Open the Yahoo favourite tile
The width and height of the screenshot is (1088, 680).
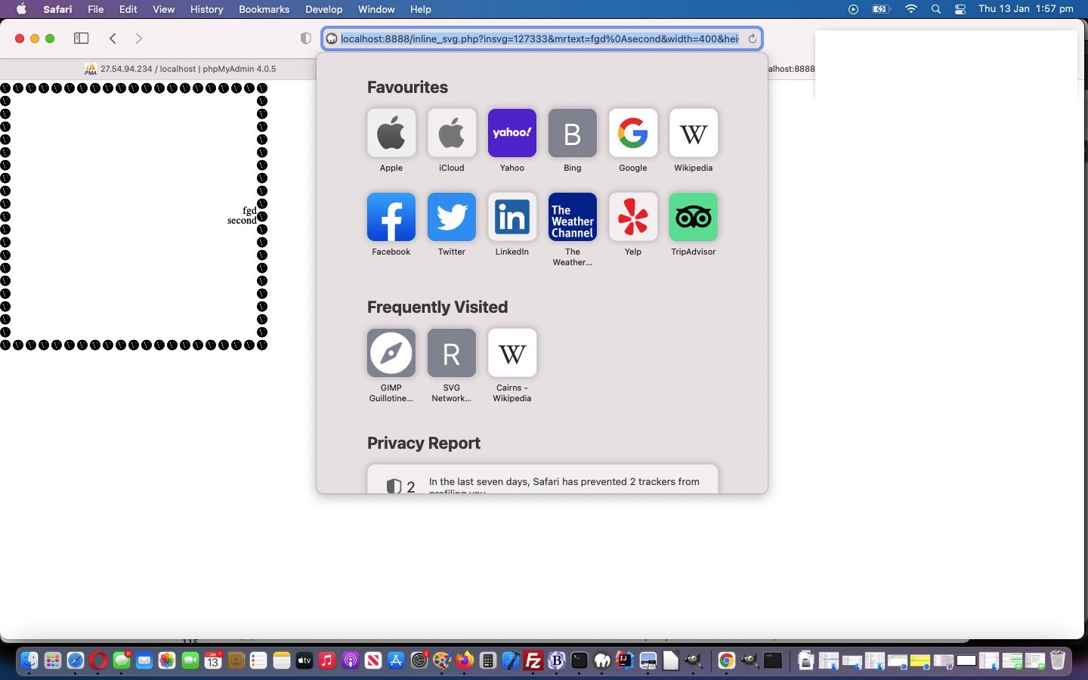point(512,133)
